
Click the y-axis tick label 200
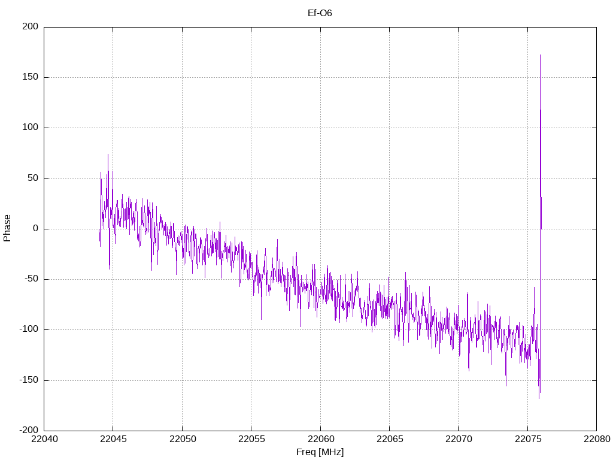tap(31, 26)
